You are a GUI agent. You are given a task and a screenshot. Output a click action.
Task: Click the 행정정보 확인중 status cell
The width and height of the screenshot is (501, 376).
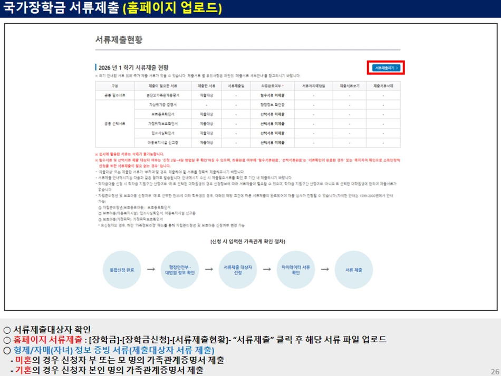(x=273, y=105)
